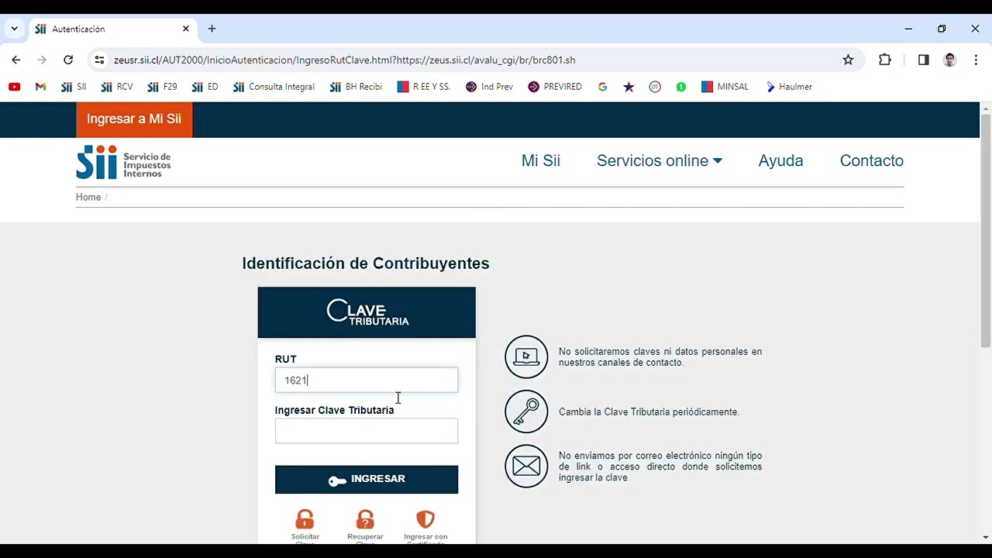
Task: Open the Haulmer bookmark
Action: (x=789, y=87)
